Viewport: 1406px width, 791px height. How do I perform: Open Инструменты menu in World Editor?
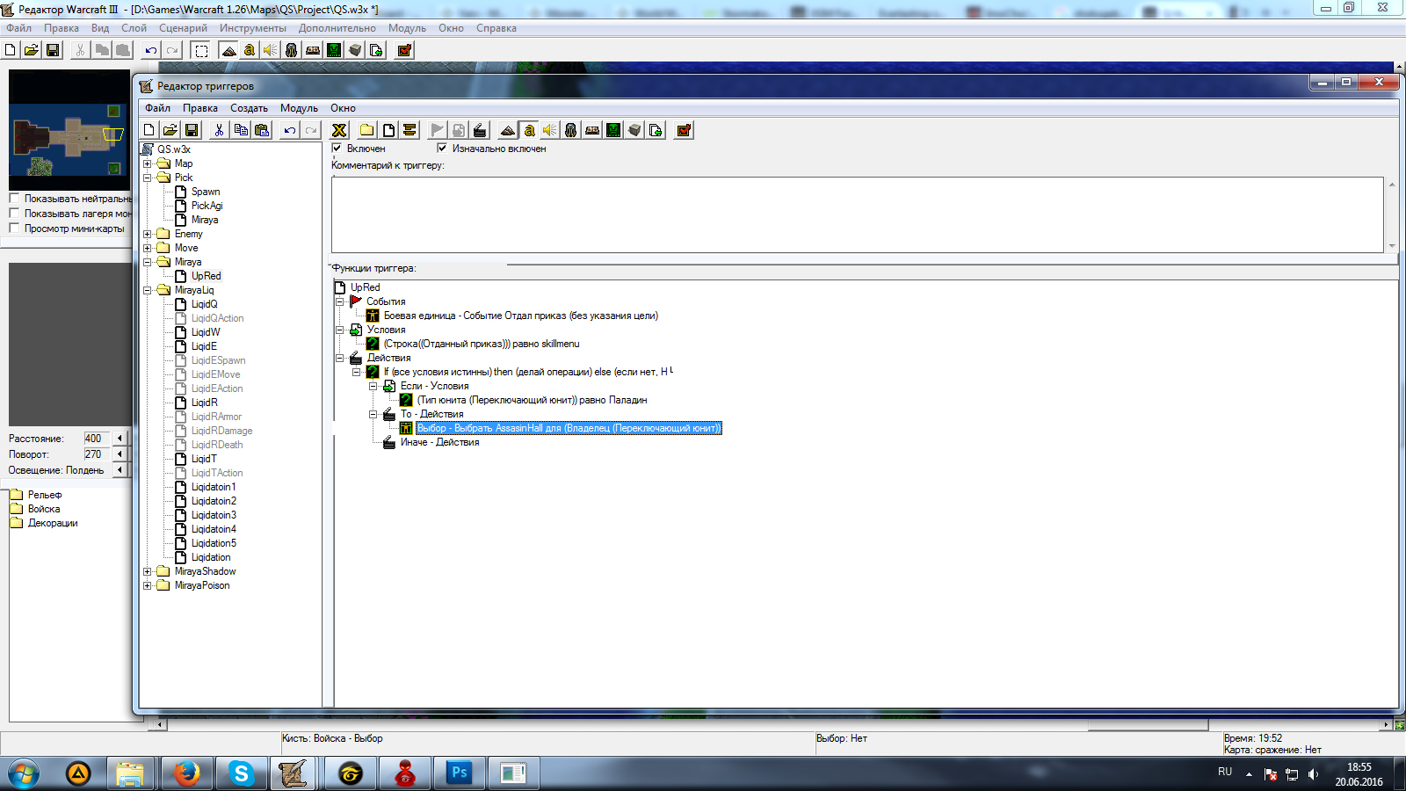tap(253, 28)
